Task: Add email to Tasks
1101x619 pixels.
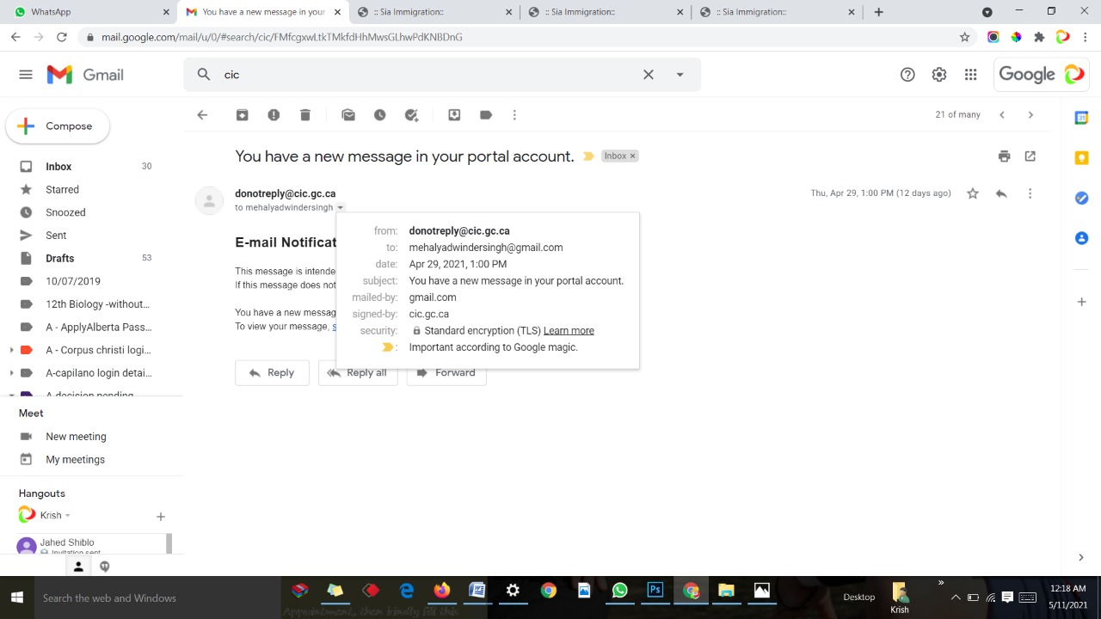Action: (411, 114)
